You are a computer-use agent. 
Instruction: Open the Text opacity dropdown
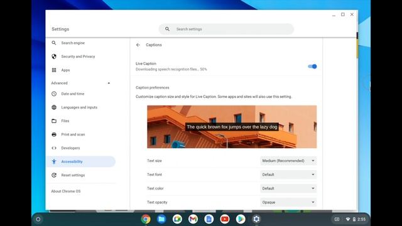(288, 202)
